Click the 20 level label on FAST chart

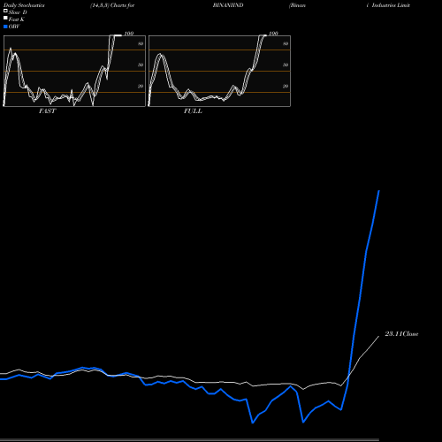tap(141, 86)
